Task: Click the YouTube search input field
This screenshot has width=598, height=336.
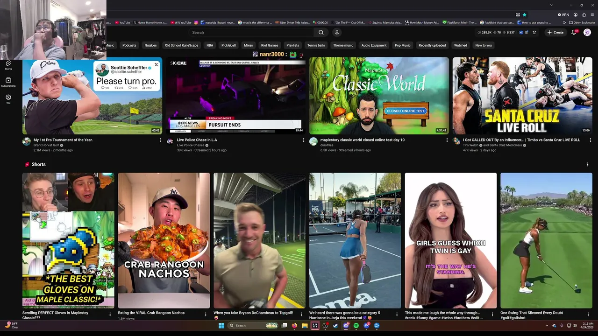Action: click(252, 32)
